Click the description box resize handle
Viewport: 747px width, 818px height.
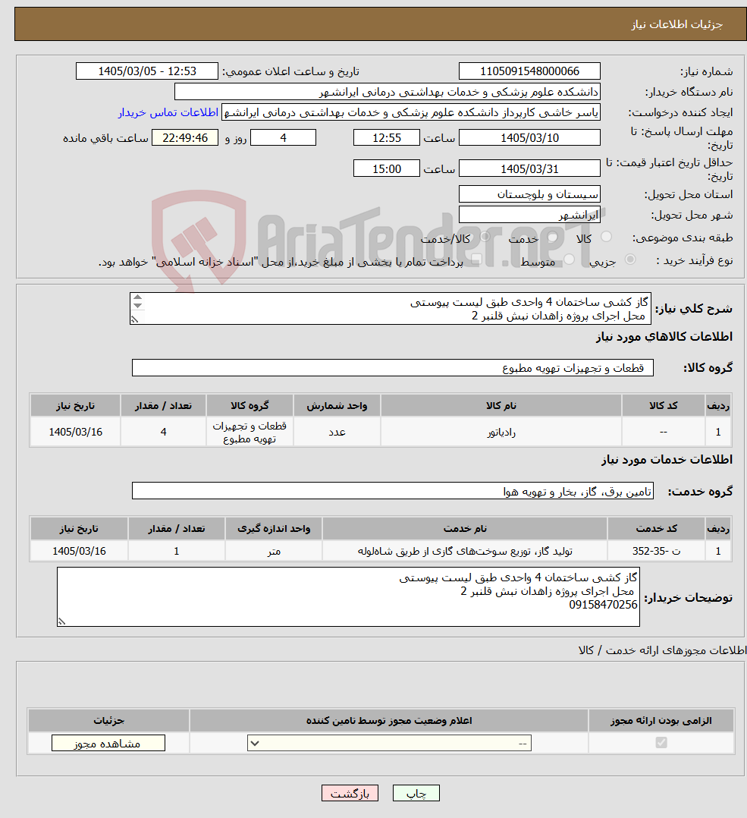134,319
